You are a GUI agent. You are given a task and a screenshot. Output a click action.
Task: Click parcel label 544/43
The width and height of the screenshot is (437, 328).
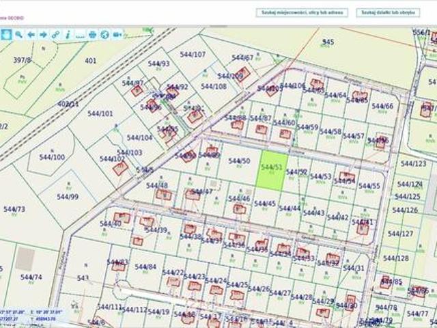click(314, 213)
